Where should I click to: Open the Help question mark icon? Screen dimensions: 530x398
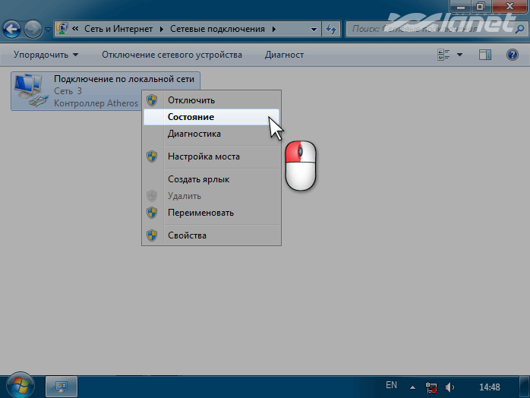click(x=512, y=55)
